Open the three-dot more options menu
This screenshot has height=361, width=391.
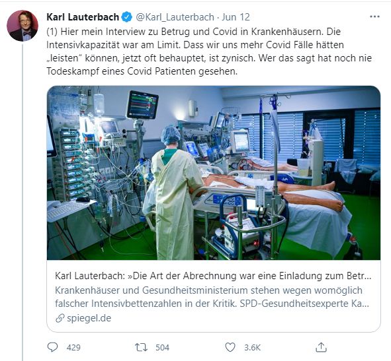click(x=374, y=16)
